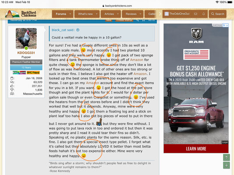Screen dimensions: 234x175
Task: Click the post bookmark icon in header
Action: [144, 21]
